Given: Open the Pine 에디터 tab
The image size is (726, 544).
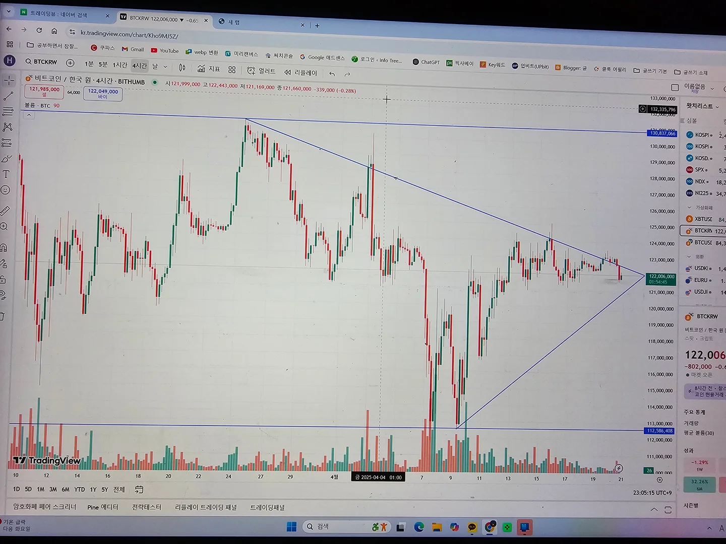Looking at the screenshot, I should point(103,507).
